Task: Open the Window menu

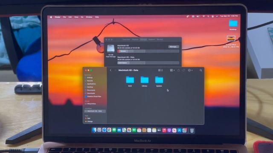Action: click(x=89, y=17)
